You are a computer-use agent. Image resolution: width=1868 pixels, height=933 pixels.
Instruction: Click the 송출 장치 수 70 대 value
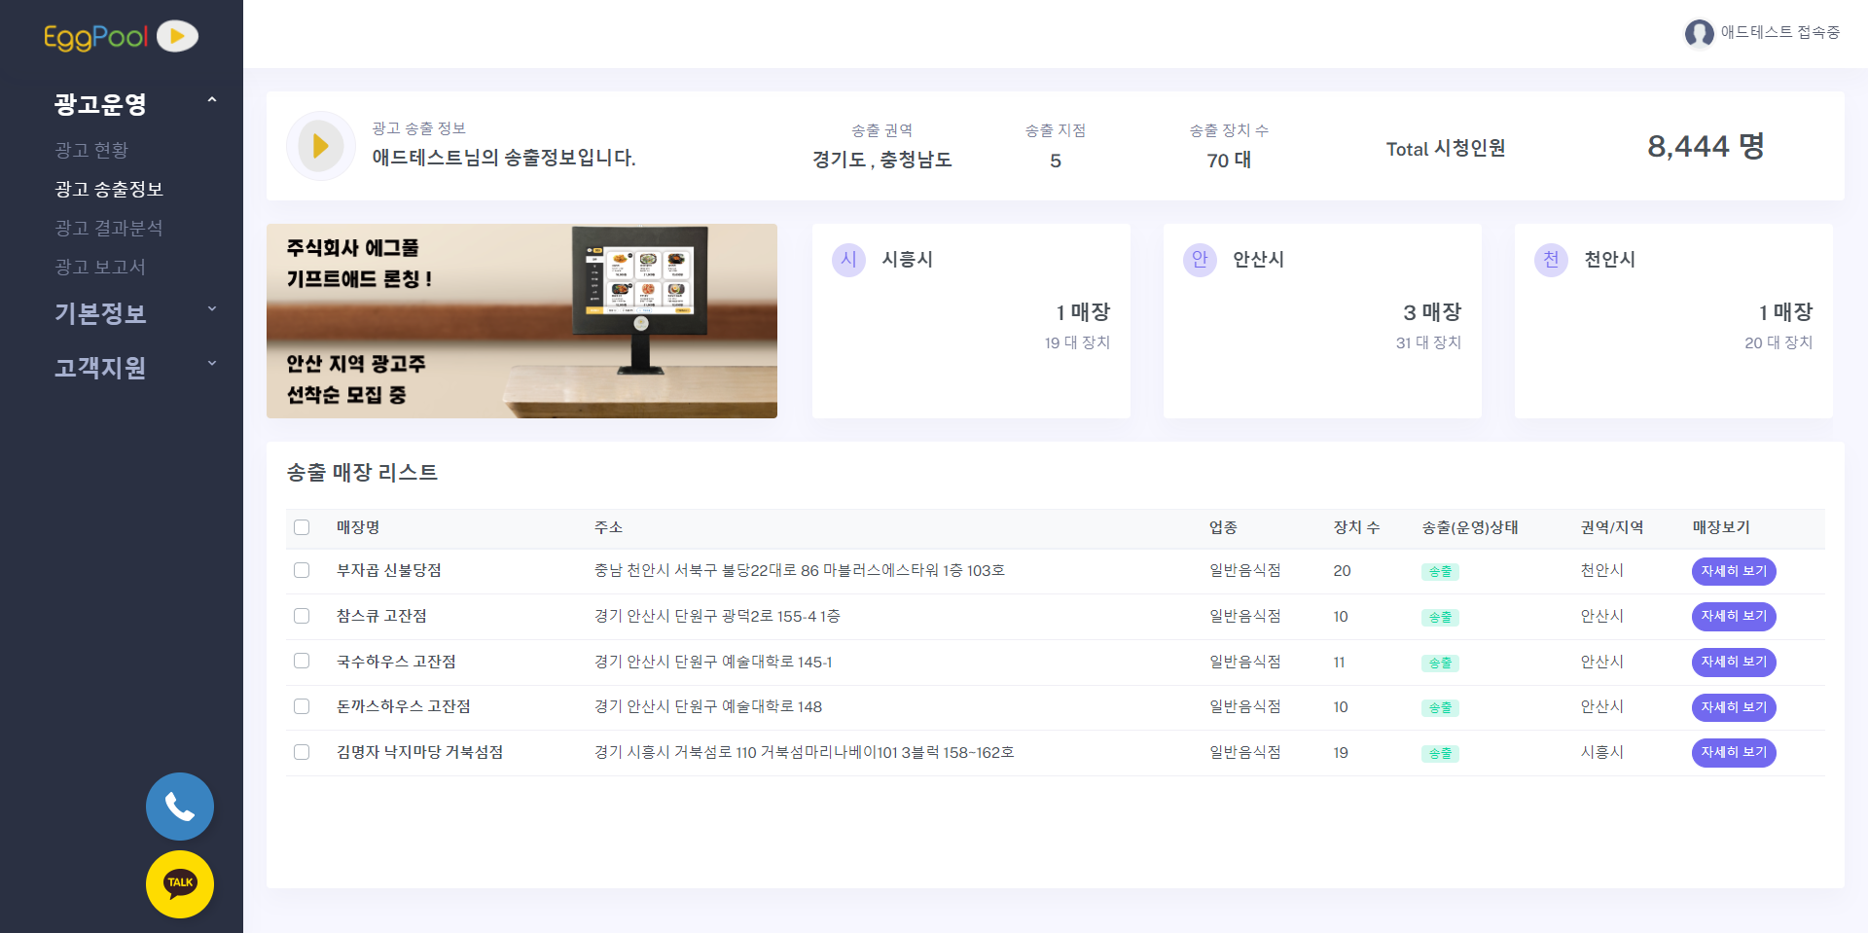click(x=1229, y=161)
